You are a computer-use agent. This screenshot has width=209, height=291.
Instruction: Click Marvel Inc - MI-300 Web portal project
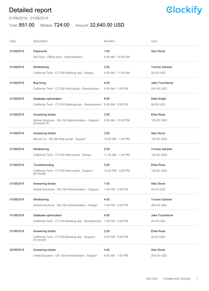coord(53,139)
